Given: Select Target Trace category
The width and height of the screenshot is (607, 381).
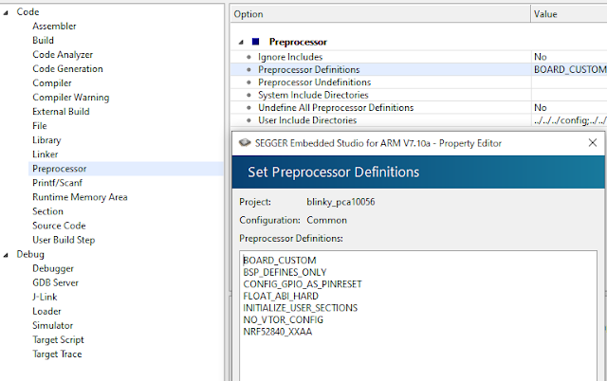Looking at the screenshot, I should point(57,354).
